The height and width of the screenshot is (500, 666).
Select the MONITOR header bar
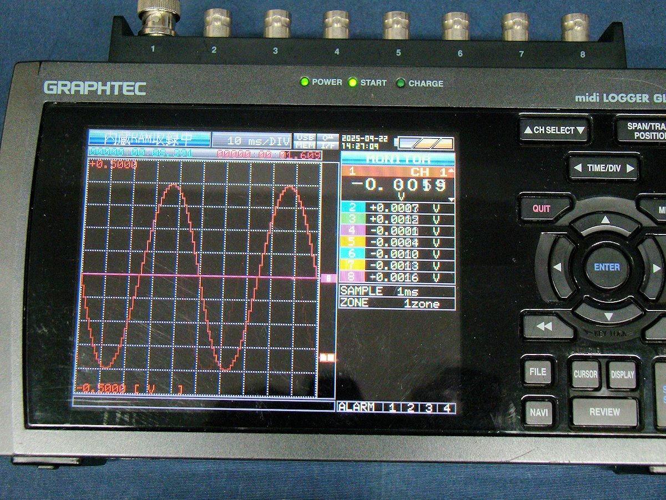(397, 159)
